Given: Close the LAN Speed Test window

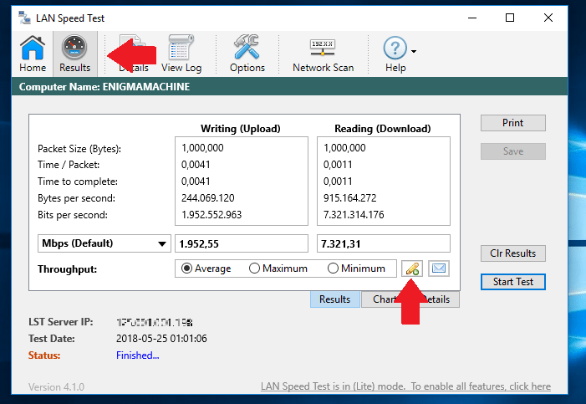Looking at the screenshot, I should [x=548, y=18].
